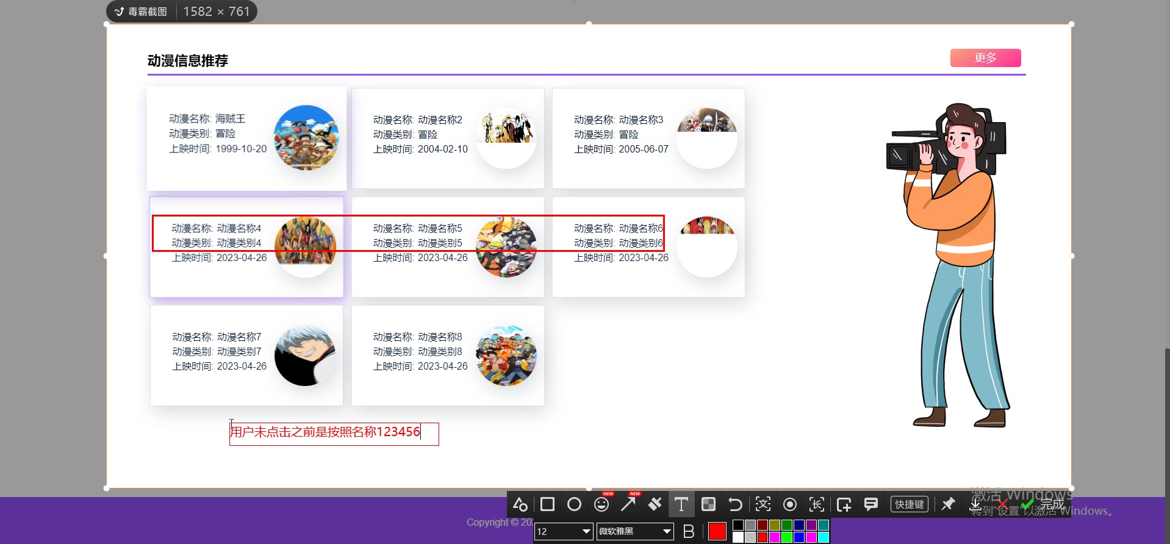Open the comment bubble annotation tool
The height and width of the screenshot is (544, 1170).
click(870, 504)
